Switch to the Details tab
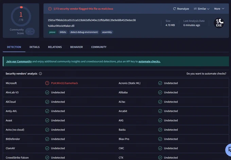The height and width of the screenshot is (160, 231). coord(34,47)
